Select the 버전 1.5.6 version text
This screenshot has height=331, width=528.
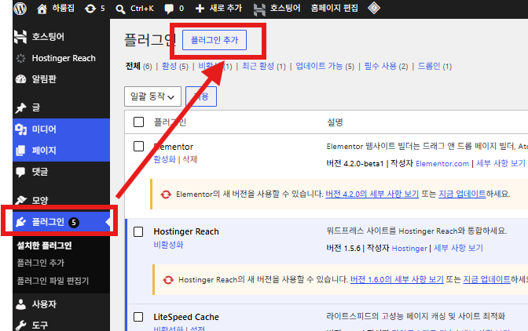click(343, 249)
